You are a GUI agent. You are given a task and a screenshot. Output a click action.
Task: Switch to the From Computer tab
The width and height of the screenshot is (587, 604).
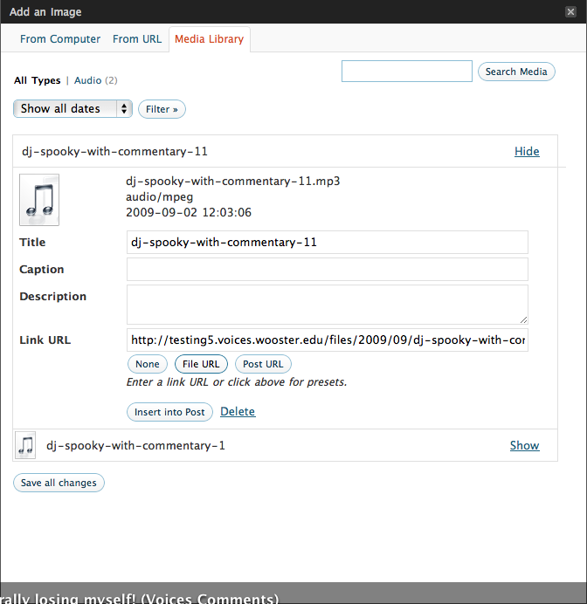60,39
